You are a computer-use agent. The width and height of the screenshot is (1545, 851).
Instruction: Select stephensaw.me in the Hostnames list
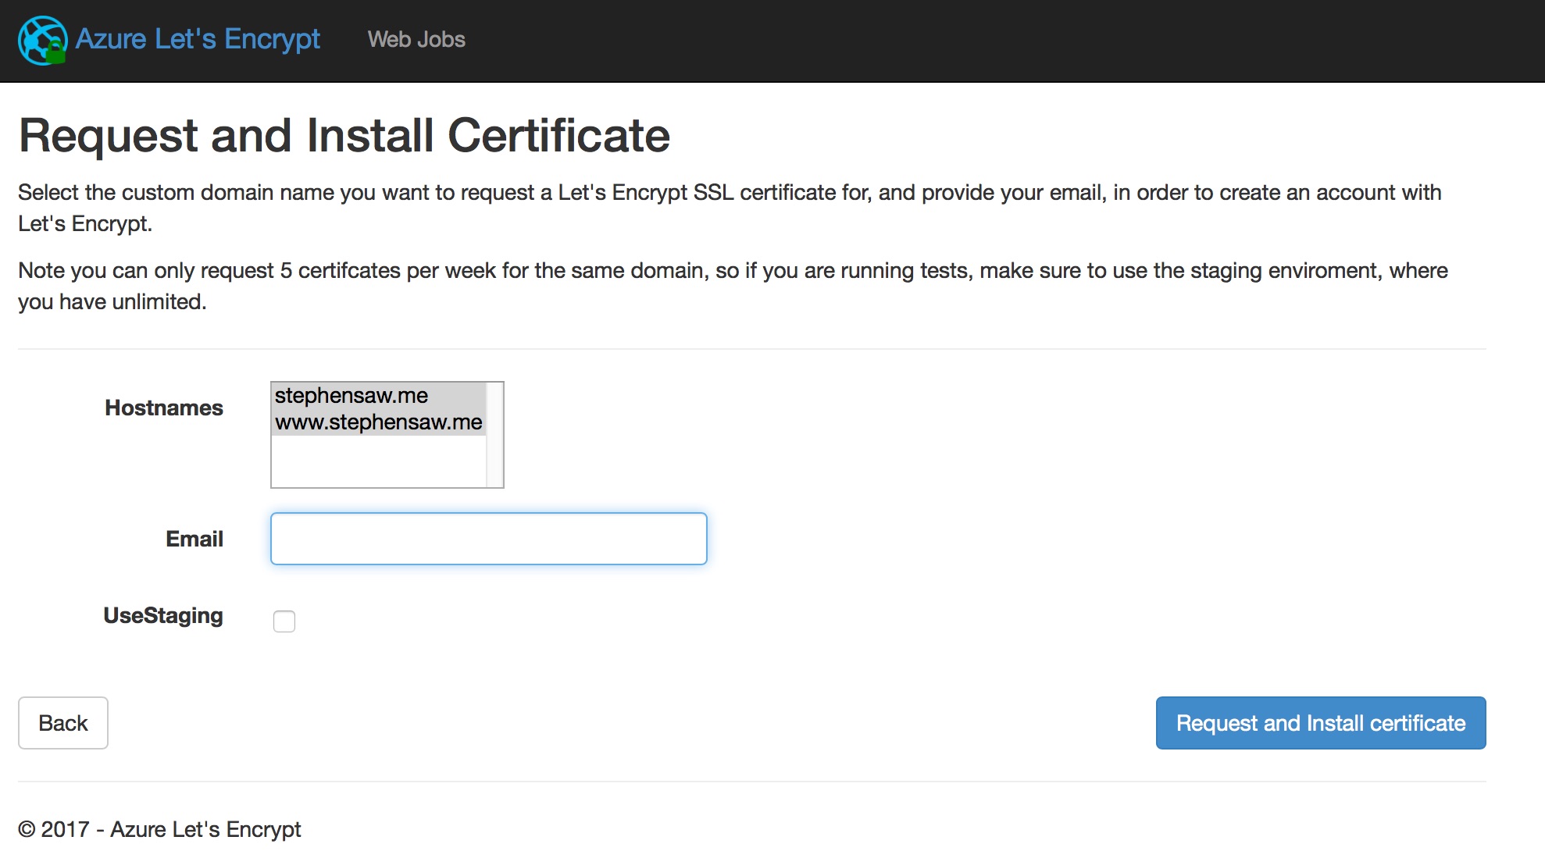(351, 396)
